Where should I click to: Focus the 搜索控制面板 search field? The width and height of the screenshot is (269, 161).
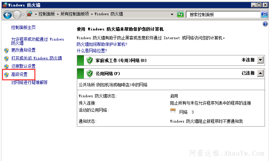click(223, 15)
